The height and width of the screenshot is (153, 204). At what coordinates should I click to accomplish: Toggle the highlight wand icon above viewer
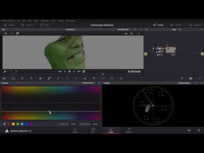click(18, 34)
